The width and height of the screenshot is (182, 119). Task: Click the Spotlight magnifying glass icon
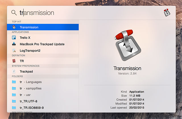coord(14,13)
